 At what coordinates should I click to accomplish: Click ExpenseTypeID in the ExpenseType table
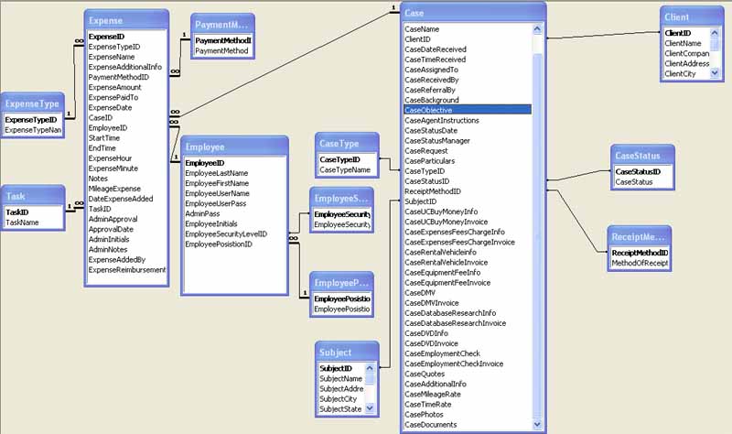[31, 120]
